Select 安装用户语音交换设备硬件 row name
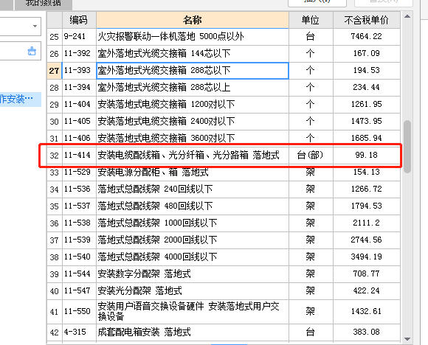 (193, 311)
